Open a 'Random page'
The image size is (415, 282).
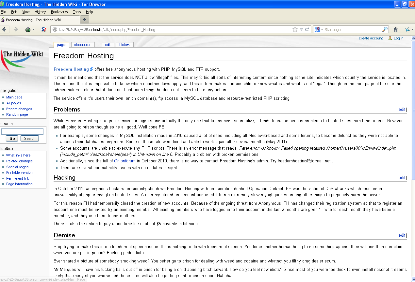pyautogui.click(x=17, y=114)
